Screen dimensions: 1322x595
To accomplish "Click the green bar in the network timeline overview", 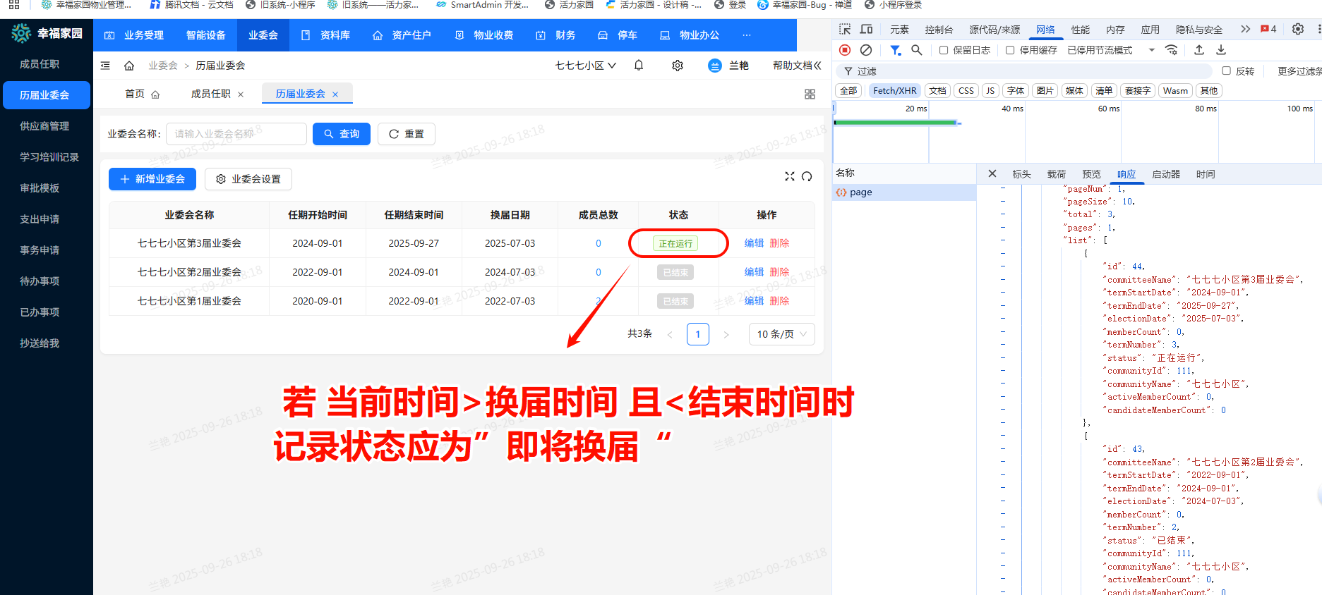I will 896,123.
